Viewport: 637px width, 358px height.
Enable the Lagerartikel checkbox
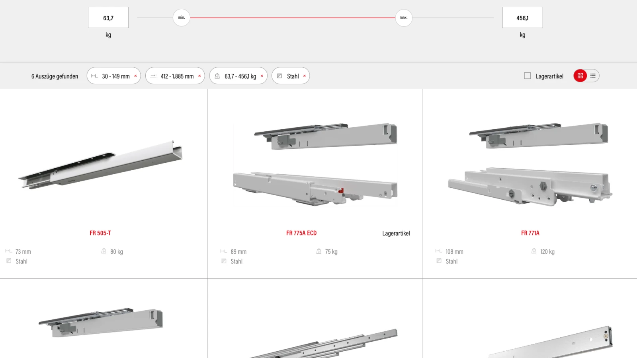[x=528, y=75]
